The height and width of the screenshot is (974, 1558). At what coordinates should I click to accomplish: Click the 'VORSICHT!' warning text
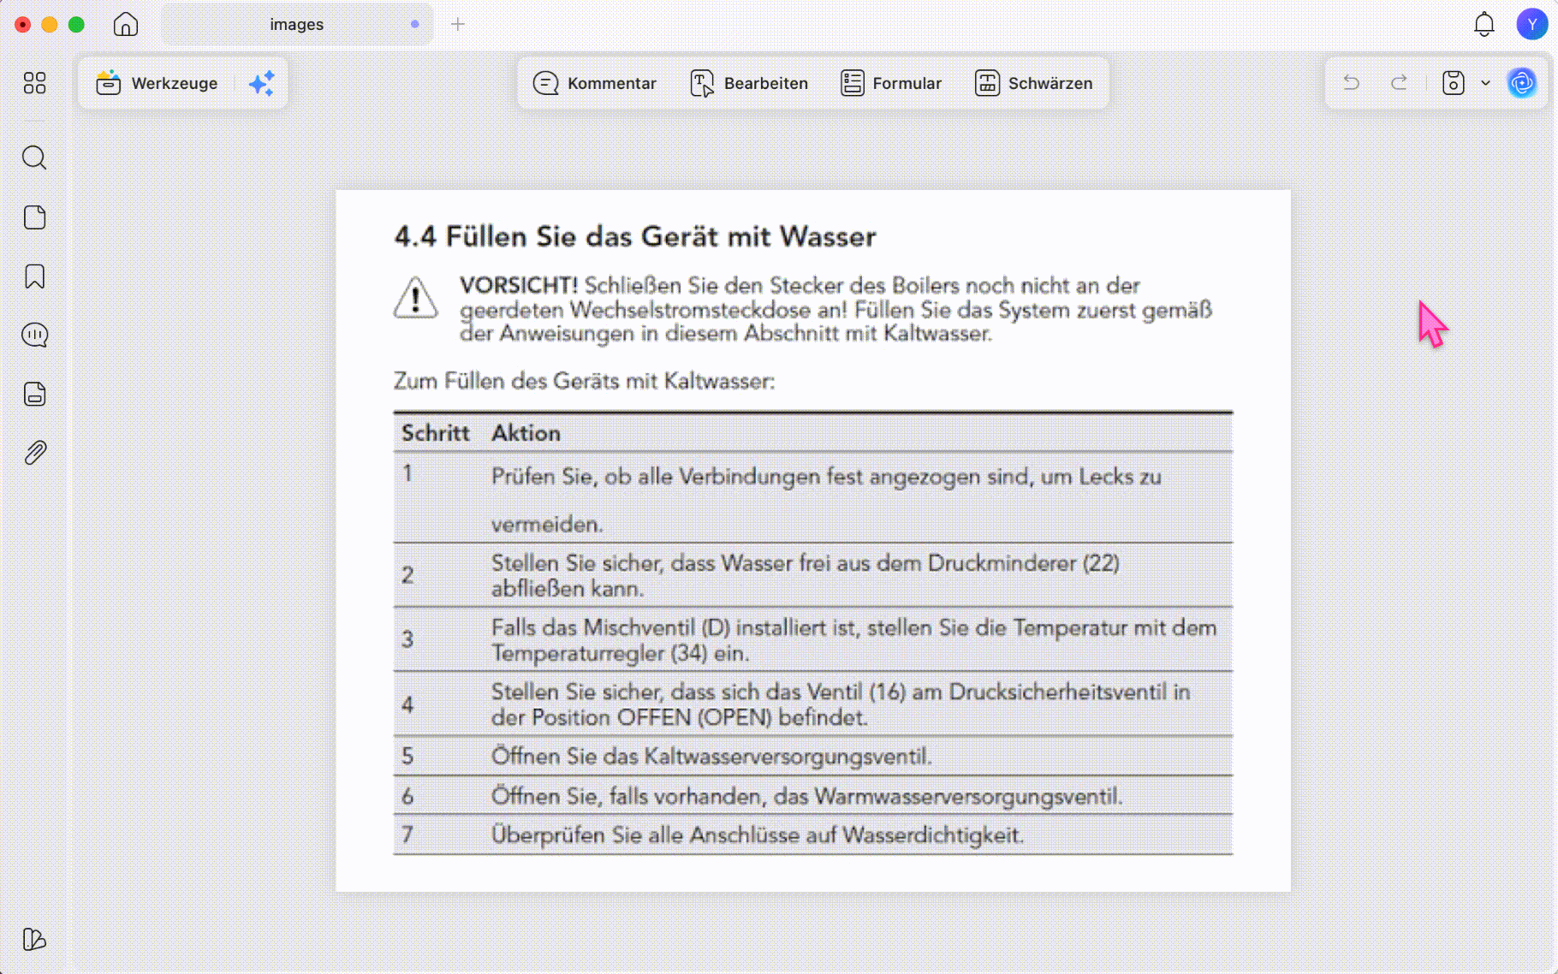tap(518, 285)
